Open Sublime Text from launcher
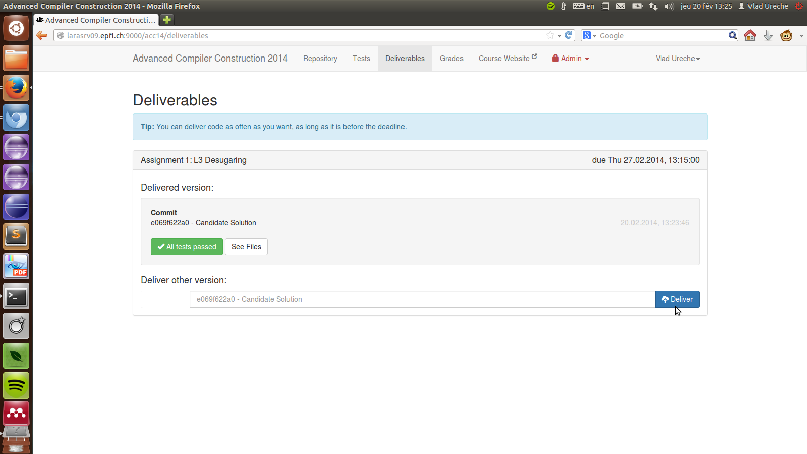This screenshot has height=454, width=807. [x=16, y=237]
